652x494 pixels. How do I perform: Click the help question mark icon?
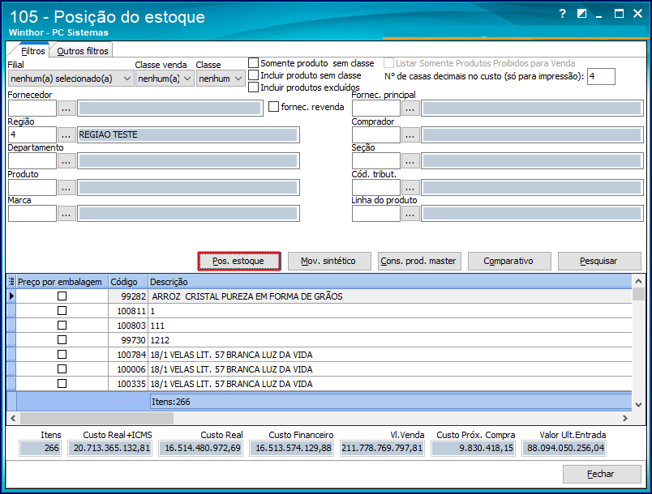pyautogui.click(x=563, y=14)
